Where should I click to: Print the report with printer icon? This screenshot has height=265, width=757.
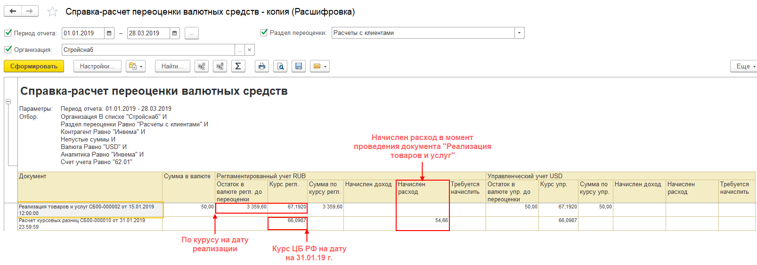pos(262,66)
